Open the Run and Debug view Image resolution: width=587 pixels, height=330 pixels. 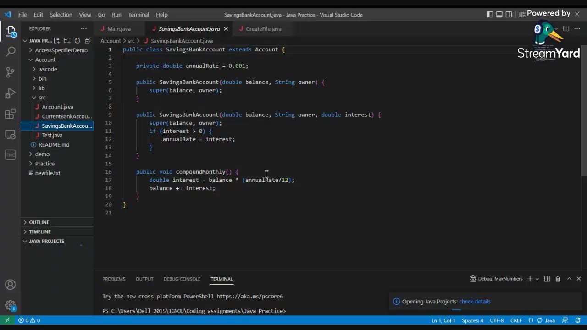coord(11,93)
